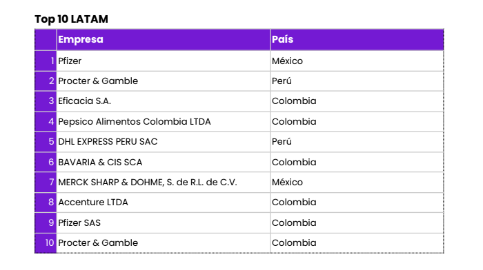Select the Accenture LTDA cell
Screen dimensions: 483x270
tap(164, 202)
